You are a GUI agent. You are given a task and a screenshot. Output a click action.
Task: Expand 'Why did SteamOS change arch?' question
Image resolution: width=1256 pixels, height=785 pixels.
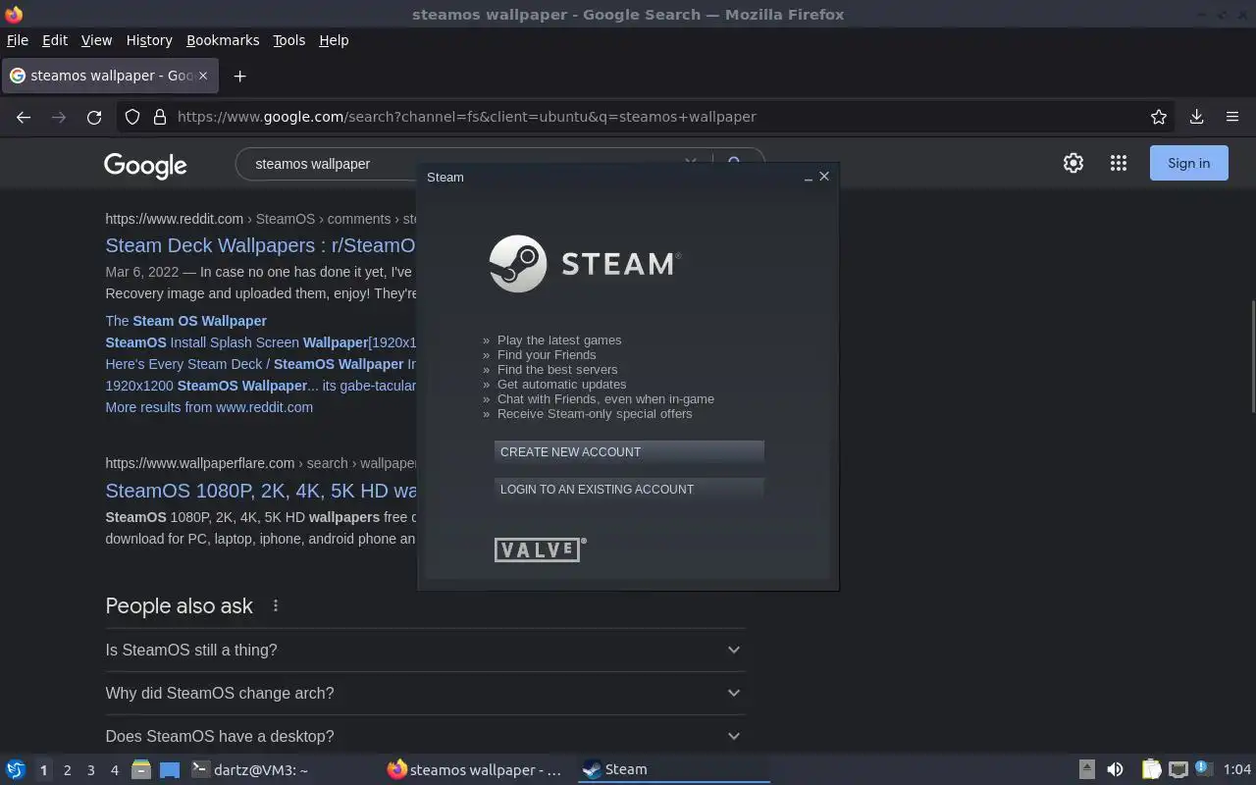[425, 693]
